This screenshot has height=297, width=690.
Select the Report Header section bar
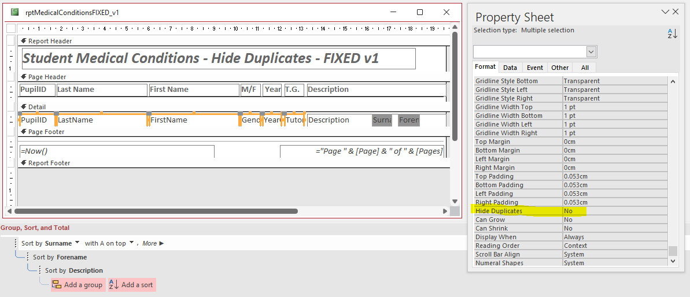pos(233,41)
